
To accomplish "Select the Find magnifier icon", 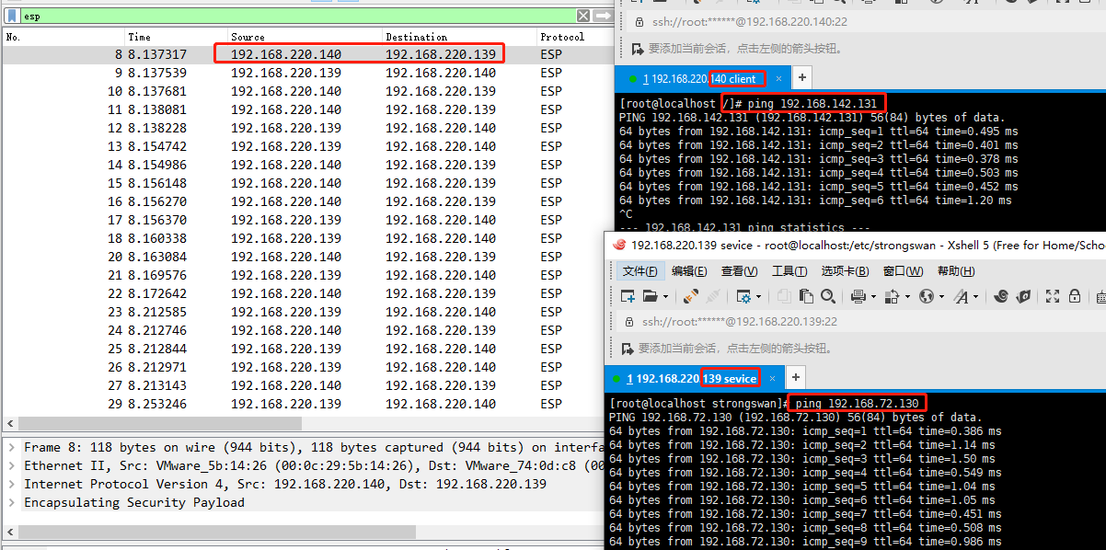I will tap(827, 296).
